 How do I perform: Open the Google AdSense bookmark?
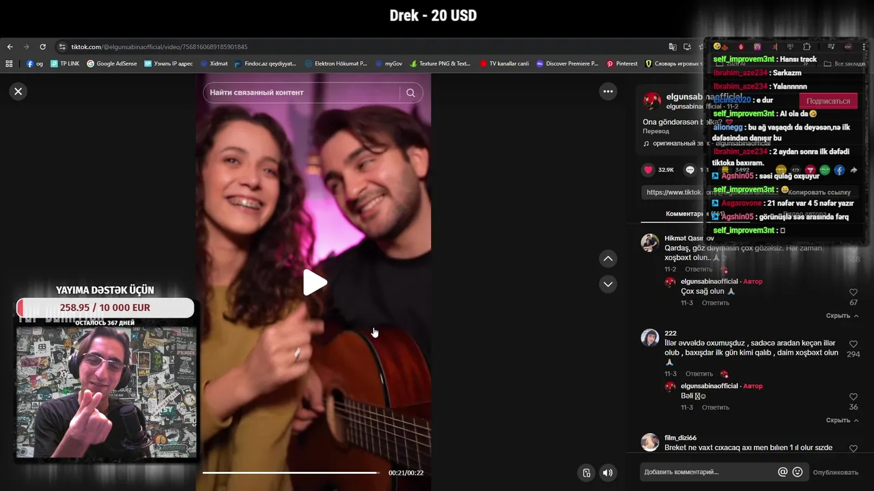coord(112,63)
